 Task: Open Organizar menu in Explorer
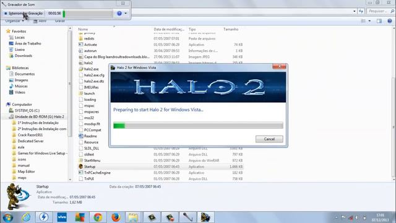(15, 21)
